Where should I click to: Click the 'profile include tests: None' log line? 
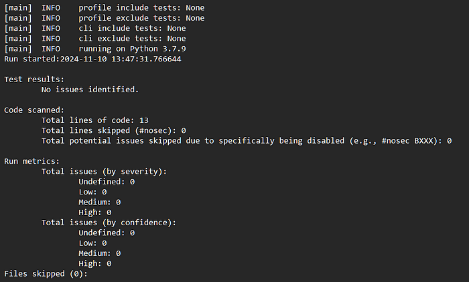(141, 7)
